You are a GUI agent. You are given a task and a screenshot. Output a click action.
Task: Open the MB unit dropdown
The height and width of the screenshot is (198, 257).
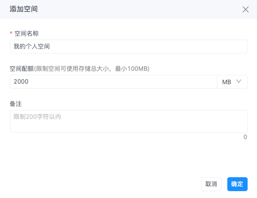coord(232,82)
